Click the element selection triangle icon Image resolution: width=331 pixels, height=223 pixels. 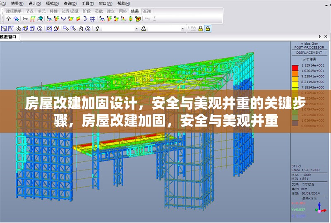coord(144,29)
